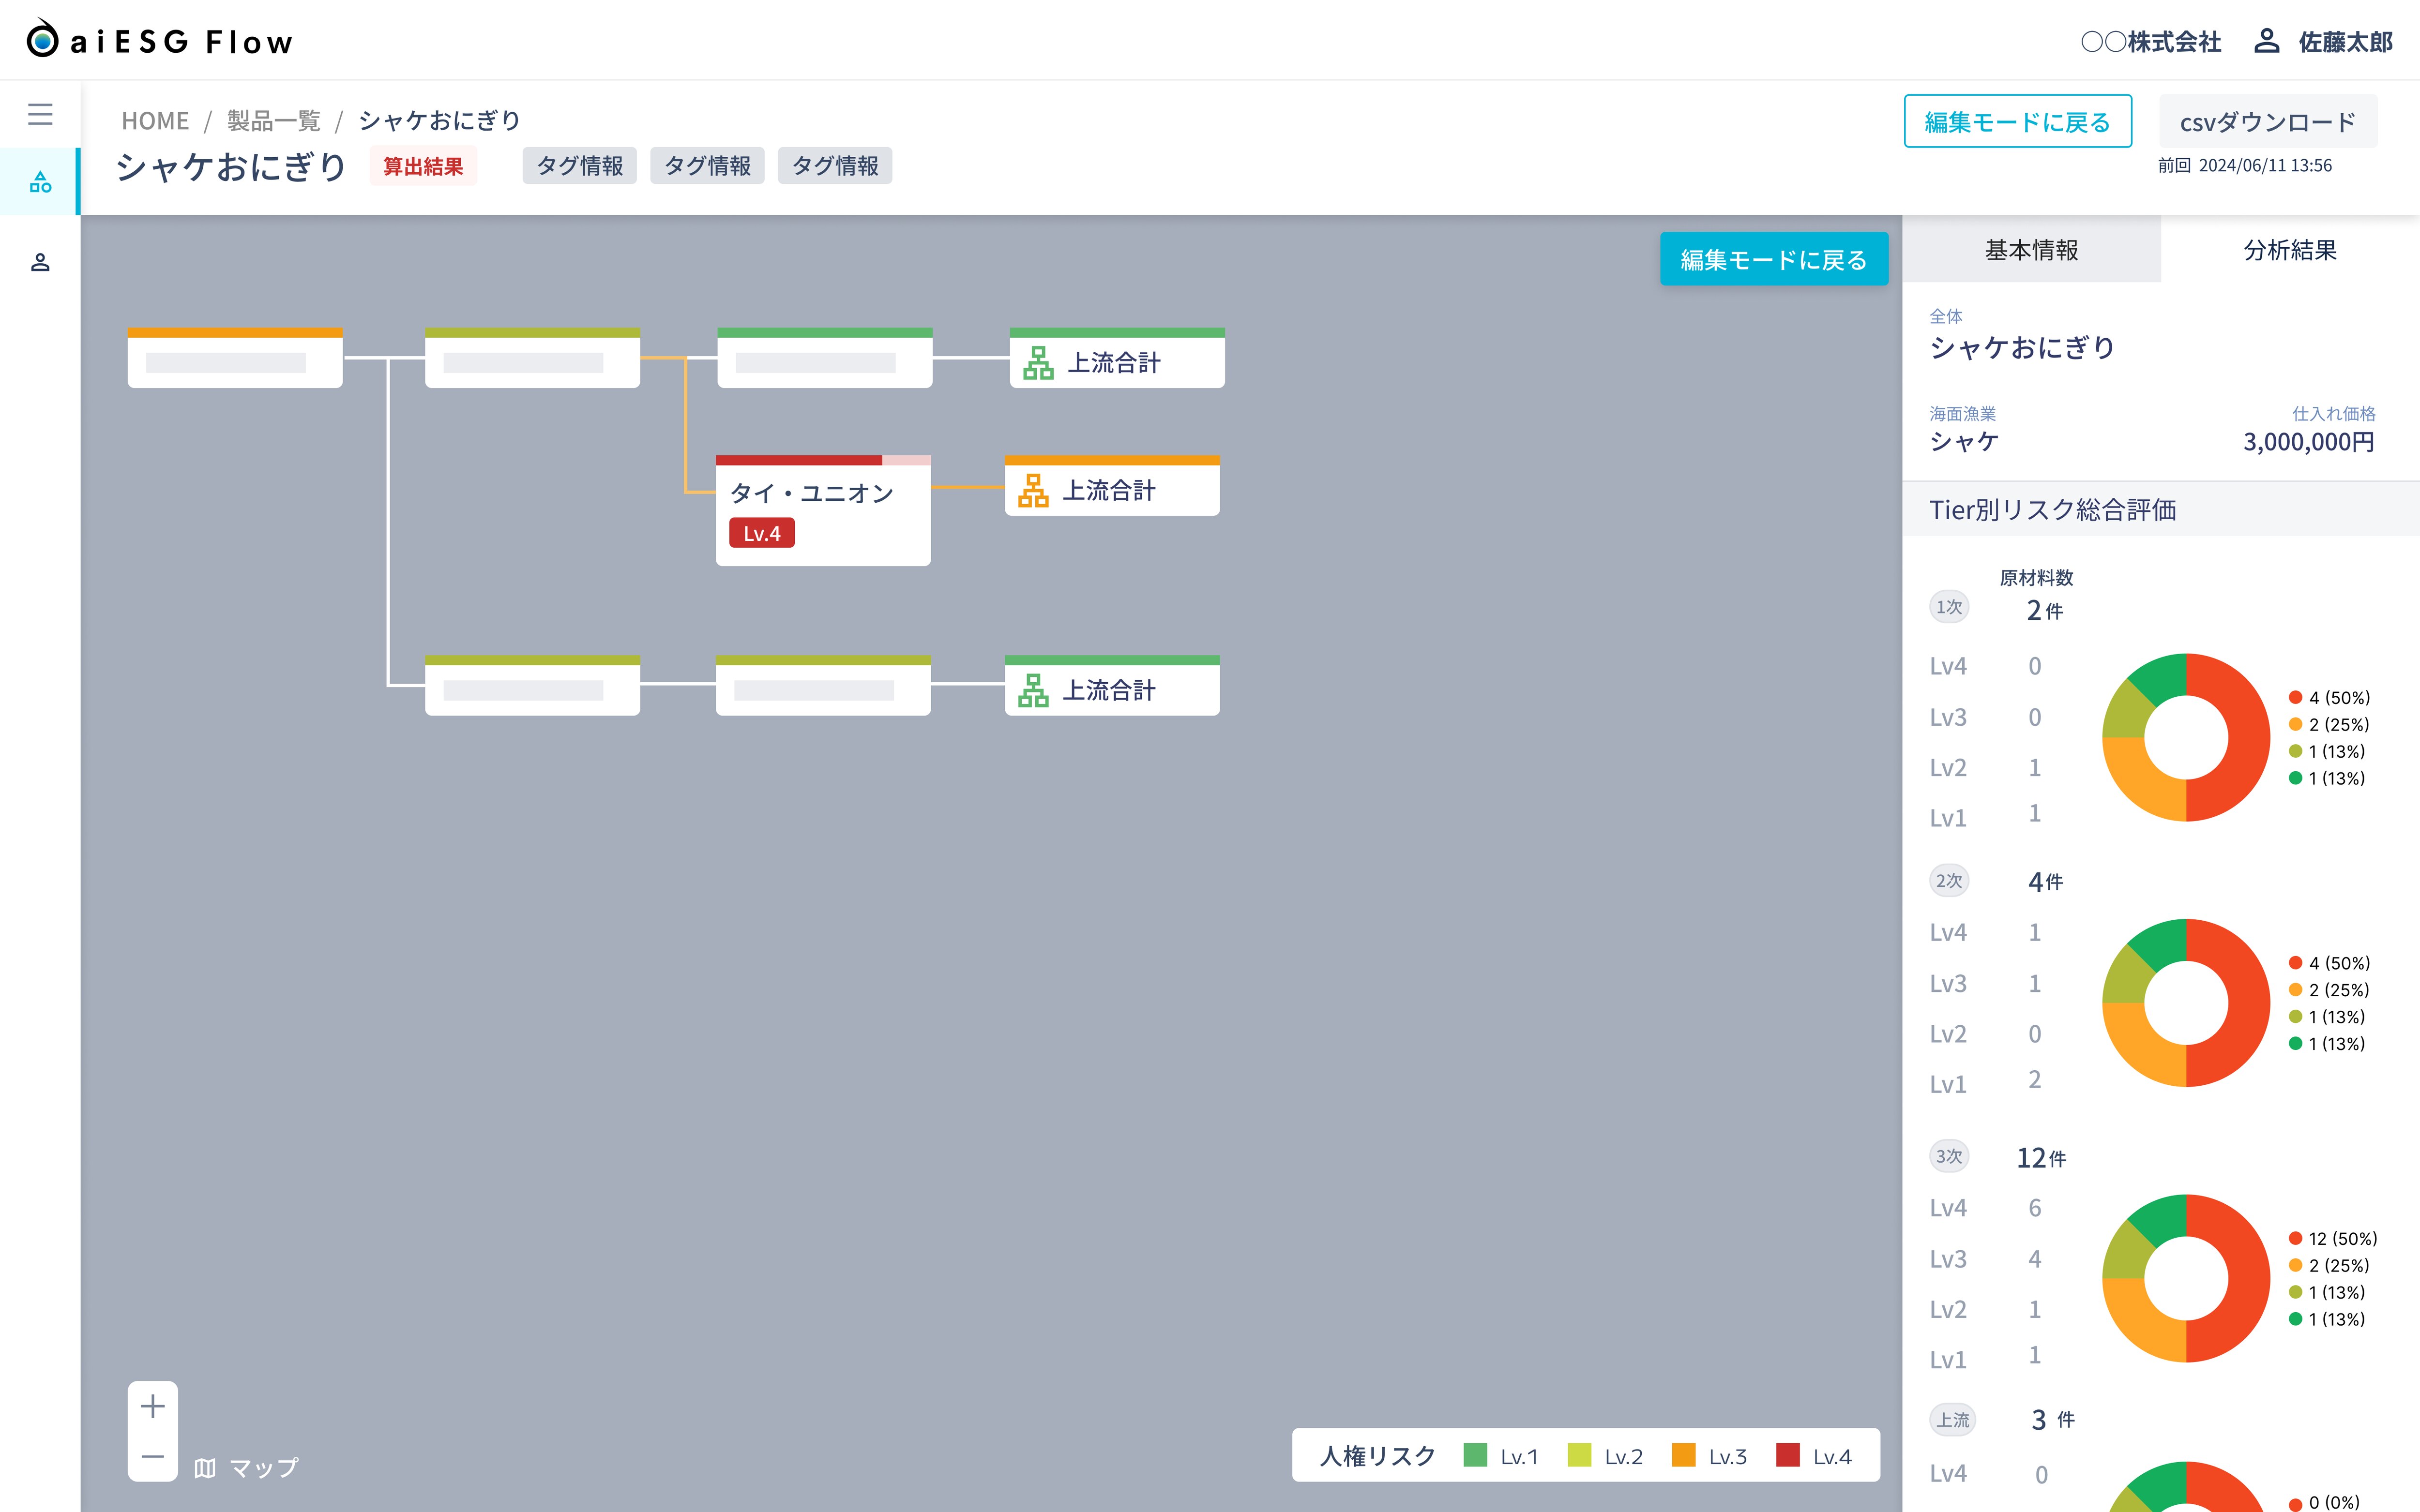
Task: Select the blank node with orange top bar
Action: coord(235,358)
